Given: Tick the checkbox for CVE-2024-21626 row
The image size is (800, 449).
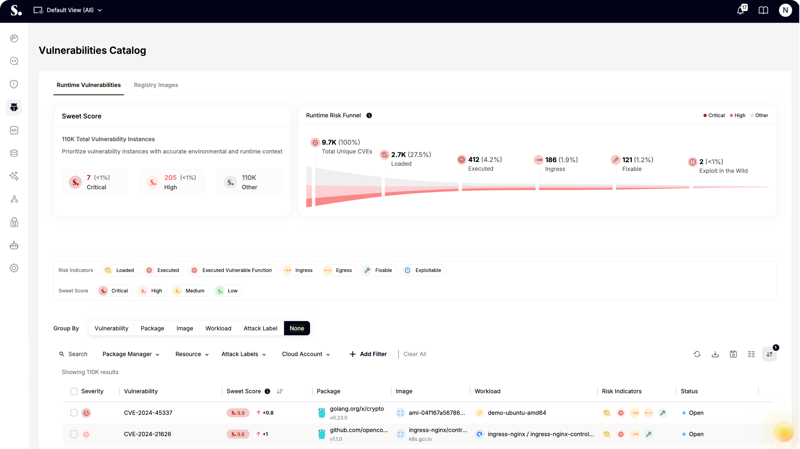Looking at the screenshot, I should (74, 434).
